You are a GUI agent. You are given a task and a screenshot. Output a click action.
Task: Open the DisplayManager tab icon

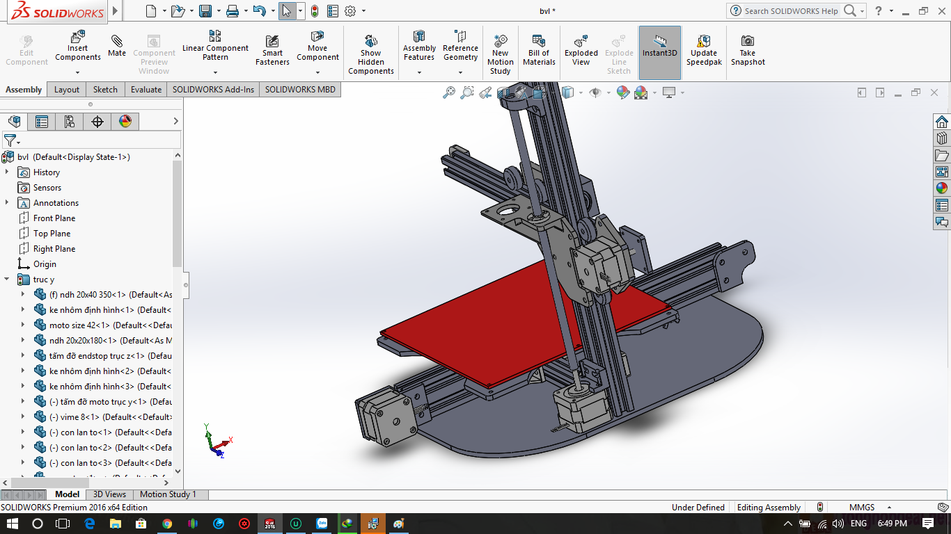click(125, 122)
